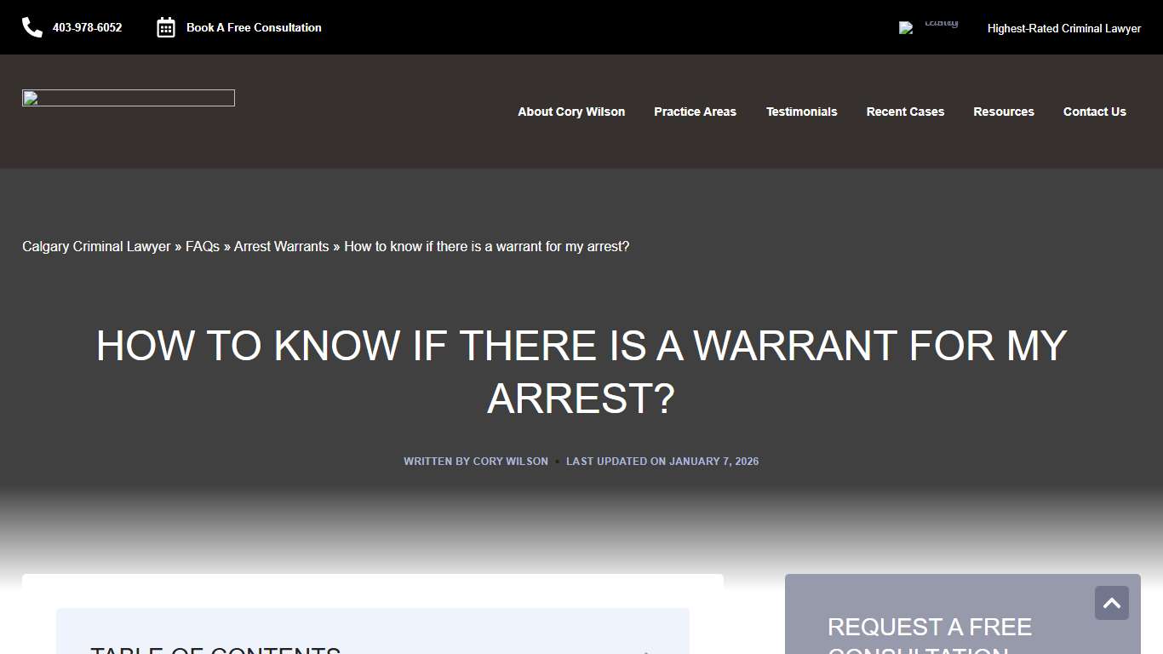Select the Testimonials menu item

pyautogui.click(x=801, y=112)
